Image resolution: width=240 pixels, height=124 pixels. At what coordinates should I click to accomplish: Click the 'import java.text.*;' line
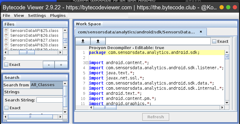coord(112,73)
